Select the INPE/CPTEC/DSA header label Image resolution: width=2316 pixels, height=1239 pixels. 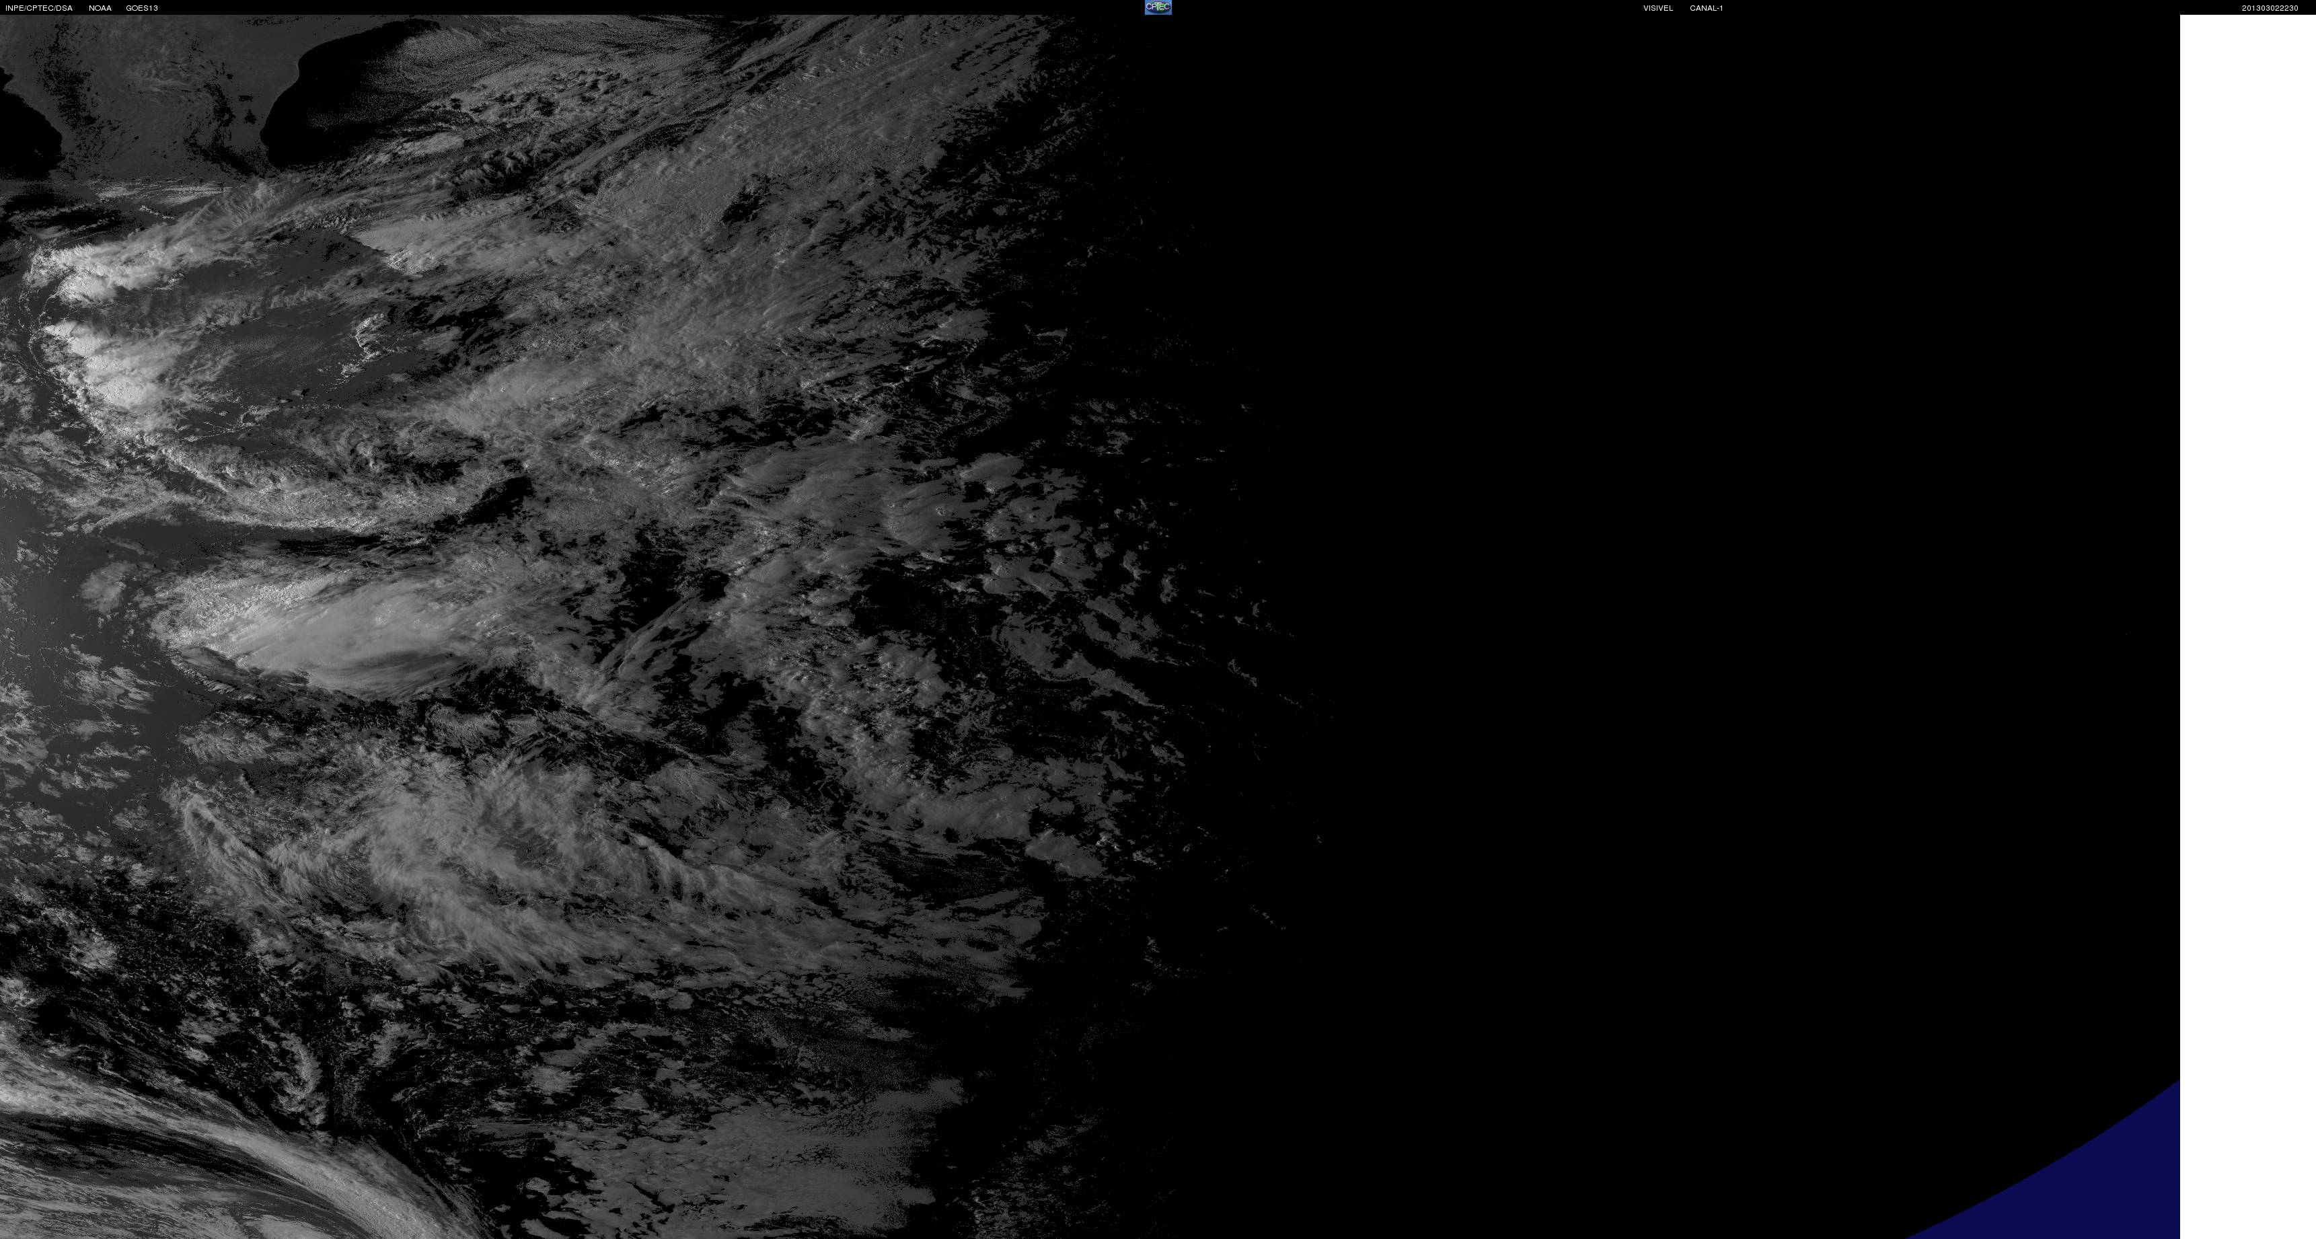point(38,8)
